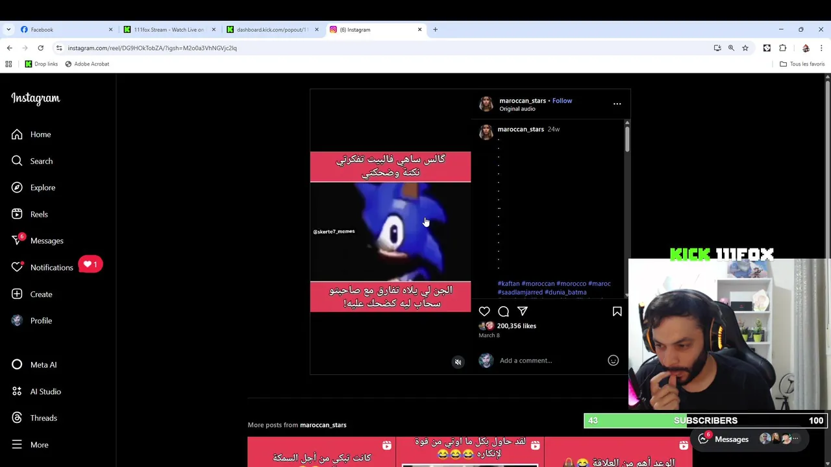Open the three-dot post options menu
This screenshot has width=831, height=467.
coord(617,104)
